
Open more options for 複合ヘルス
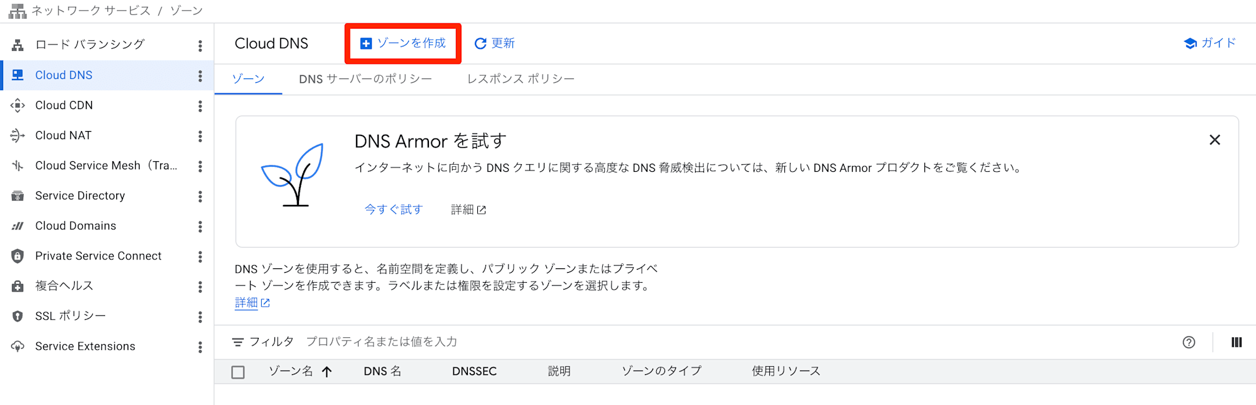pyautogui.click(x=200, y=286)
